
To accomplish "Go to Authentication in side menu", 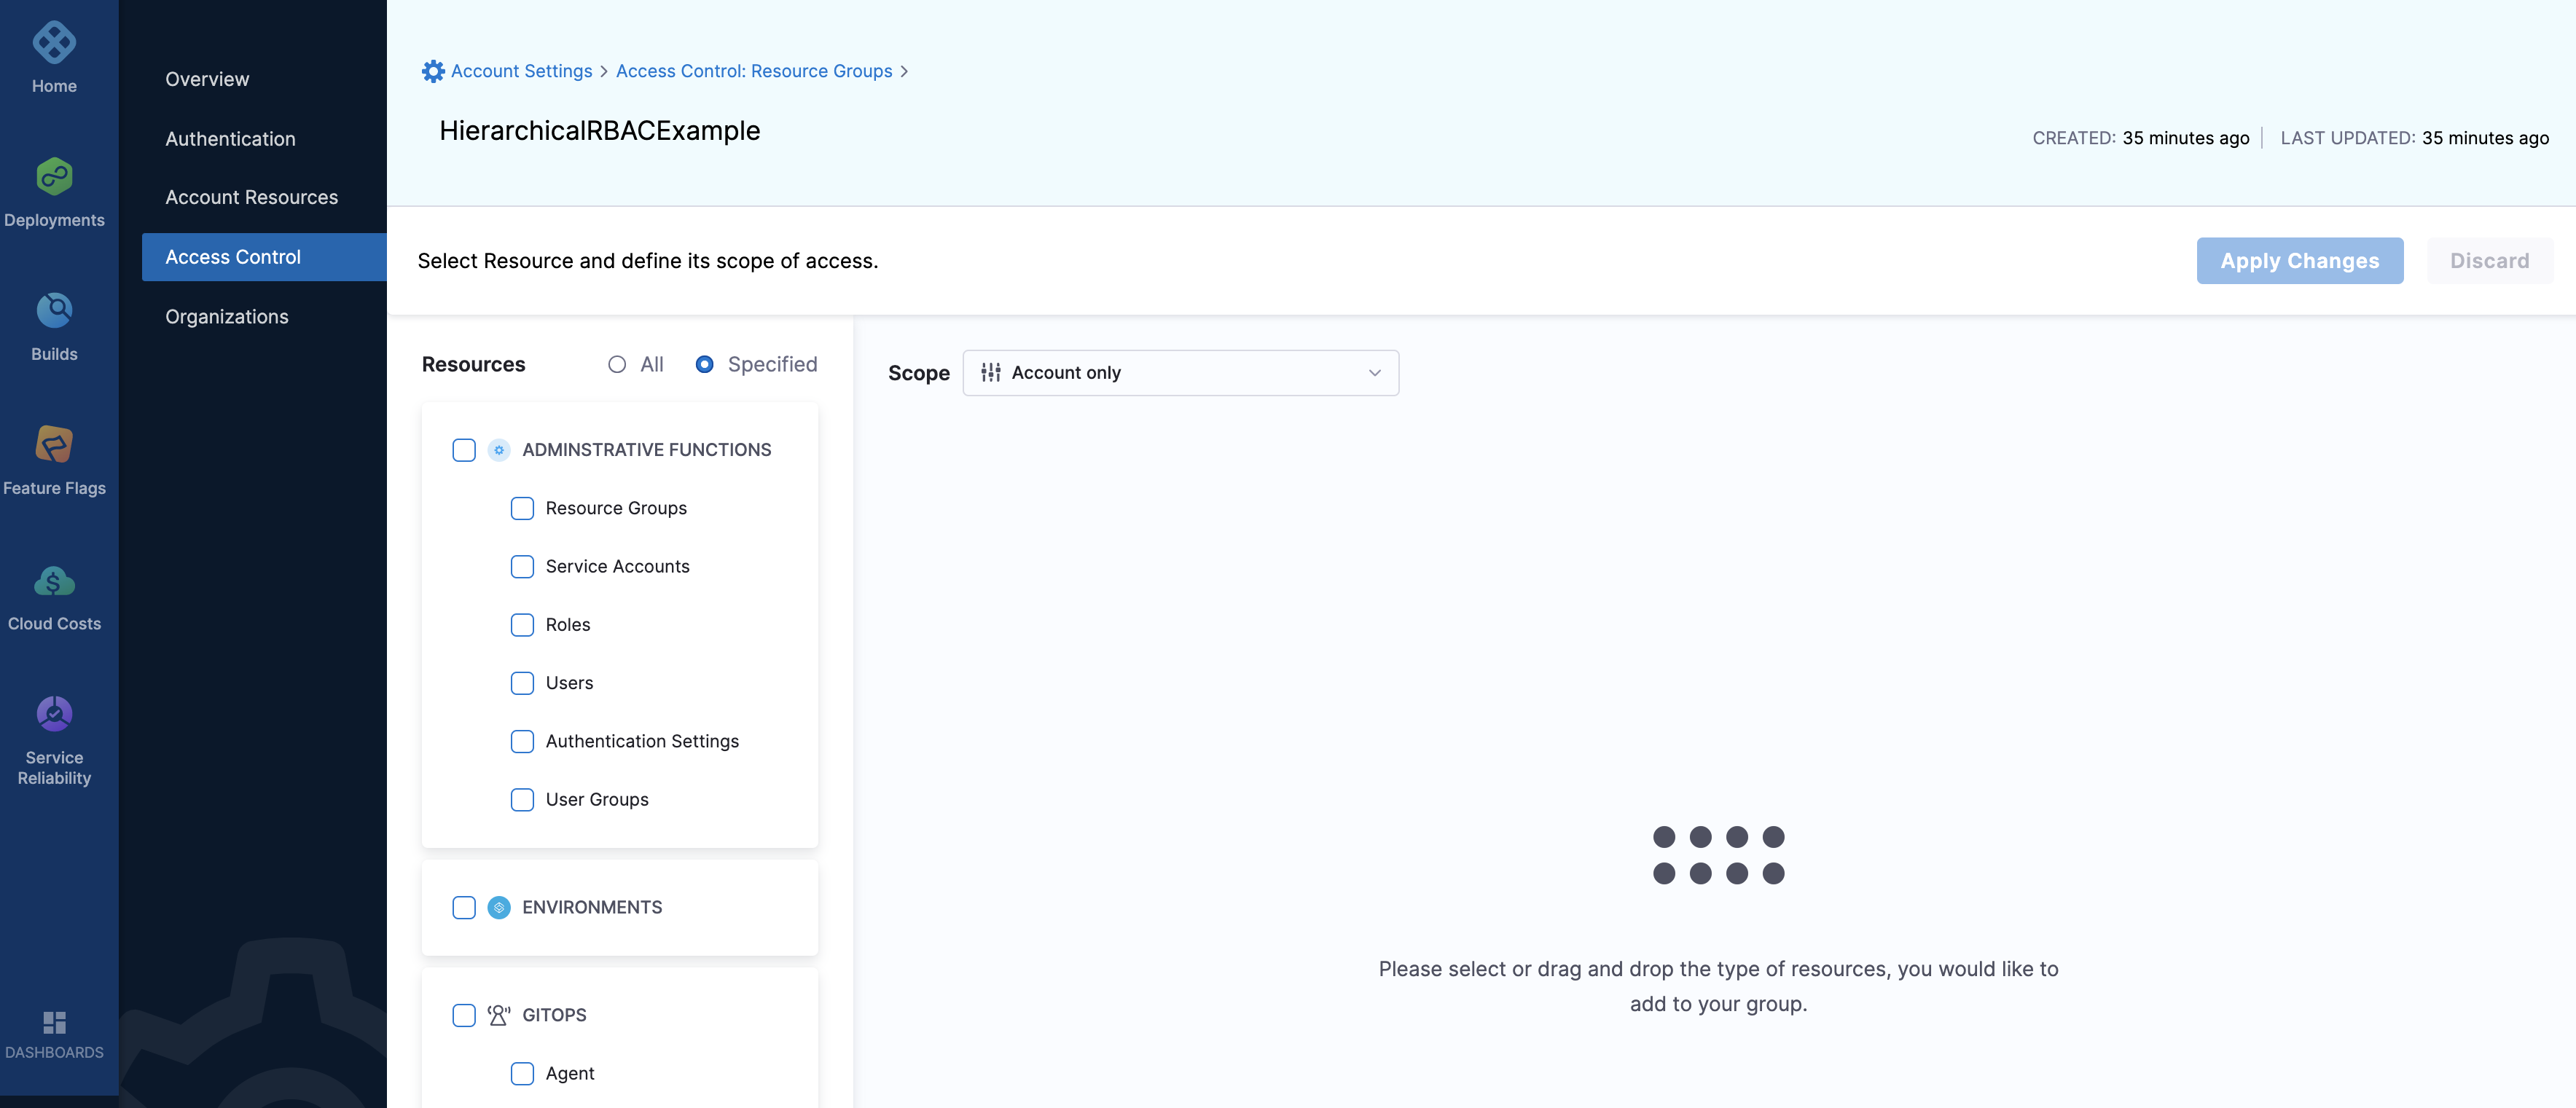I will click(230, 139).
